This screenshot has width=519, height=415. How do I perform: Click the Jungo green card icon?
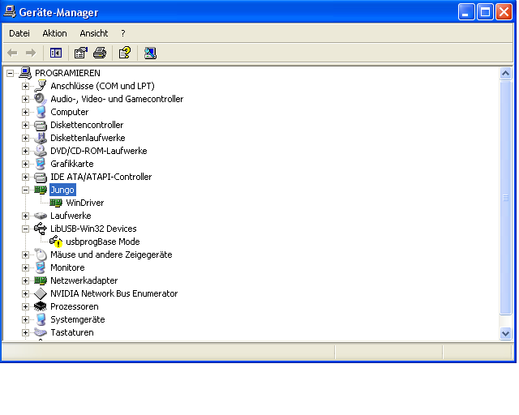pos(41,190)
